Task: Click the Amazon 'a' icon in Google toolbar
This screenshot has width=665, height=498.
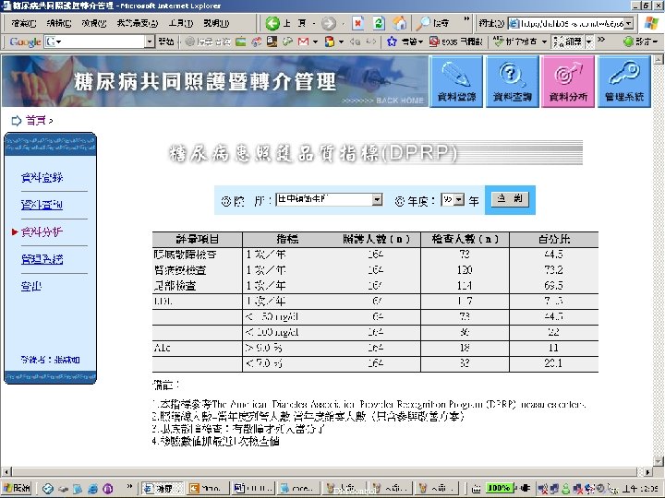Action: [272, 41]
